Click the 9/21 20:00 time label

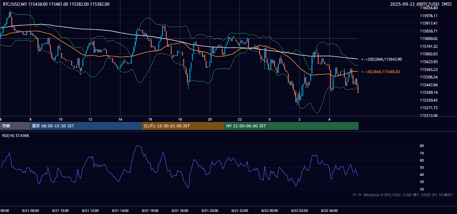click(210, 210)
